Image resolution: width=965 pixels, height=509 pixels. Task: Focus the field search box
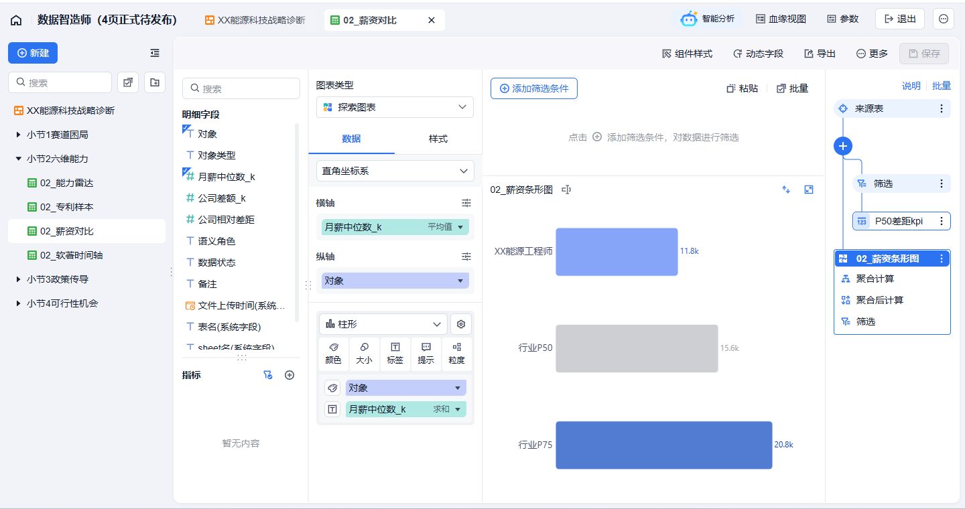coord(241,88)
